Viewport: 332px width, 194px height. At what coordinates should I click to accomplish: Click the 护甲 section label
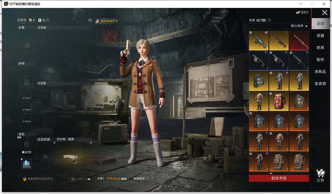[x=22, y=64]
